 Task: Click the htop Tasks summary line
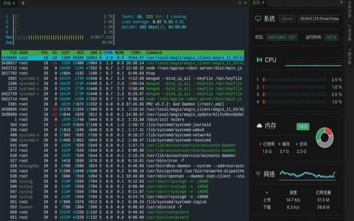click(x=154, y=17)
